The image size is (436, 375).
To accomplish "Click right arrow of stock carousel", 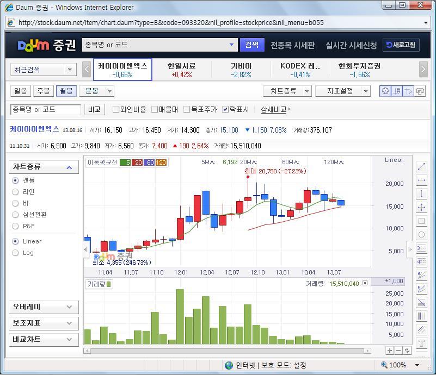I will (423, 70).
